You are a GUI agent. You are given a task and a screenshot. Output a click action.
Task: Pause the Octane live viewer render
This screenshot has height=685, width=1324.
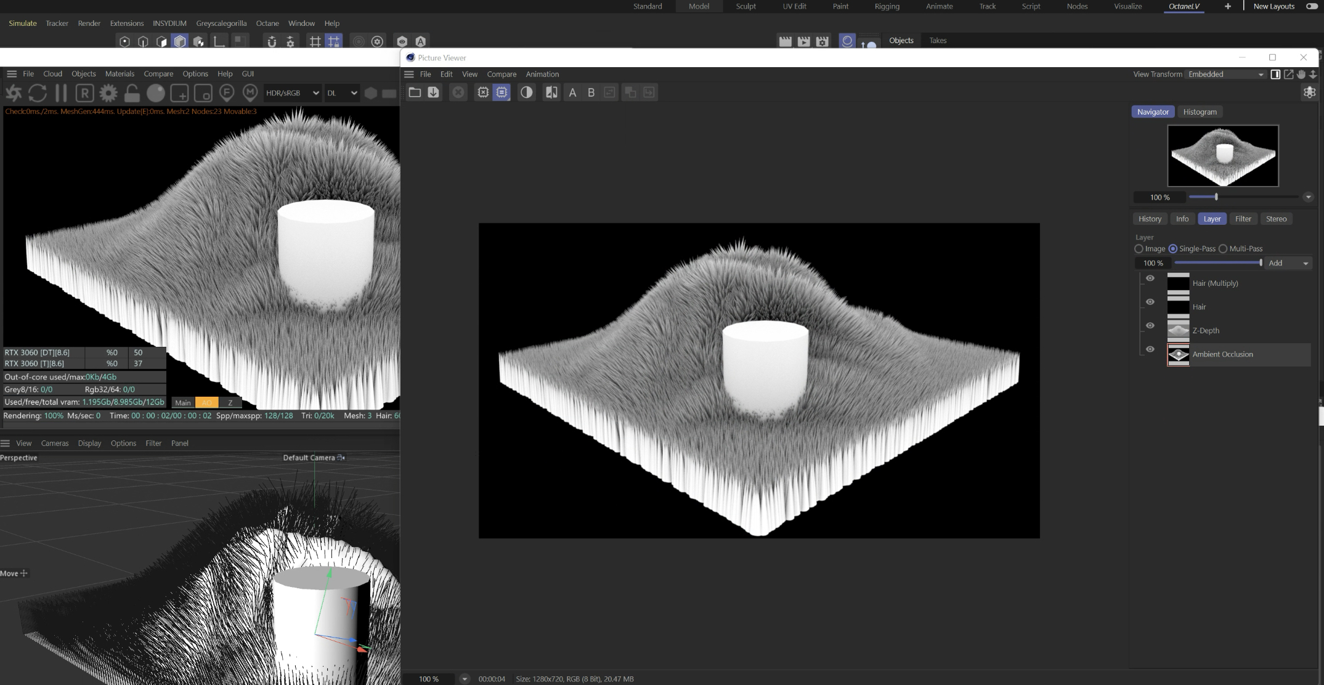61,93
